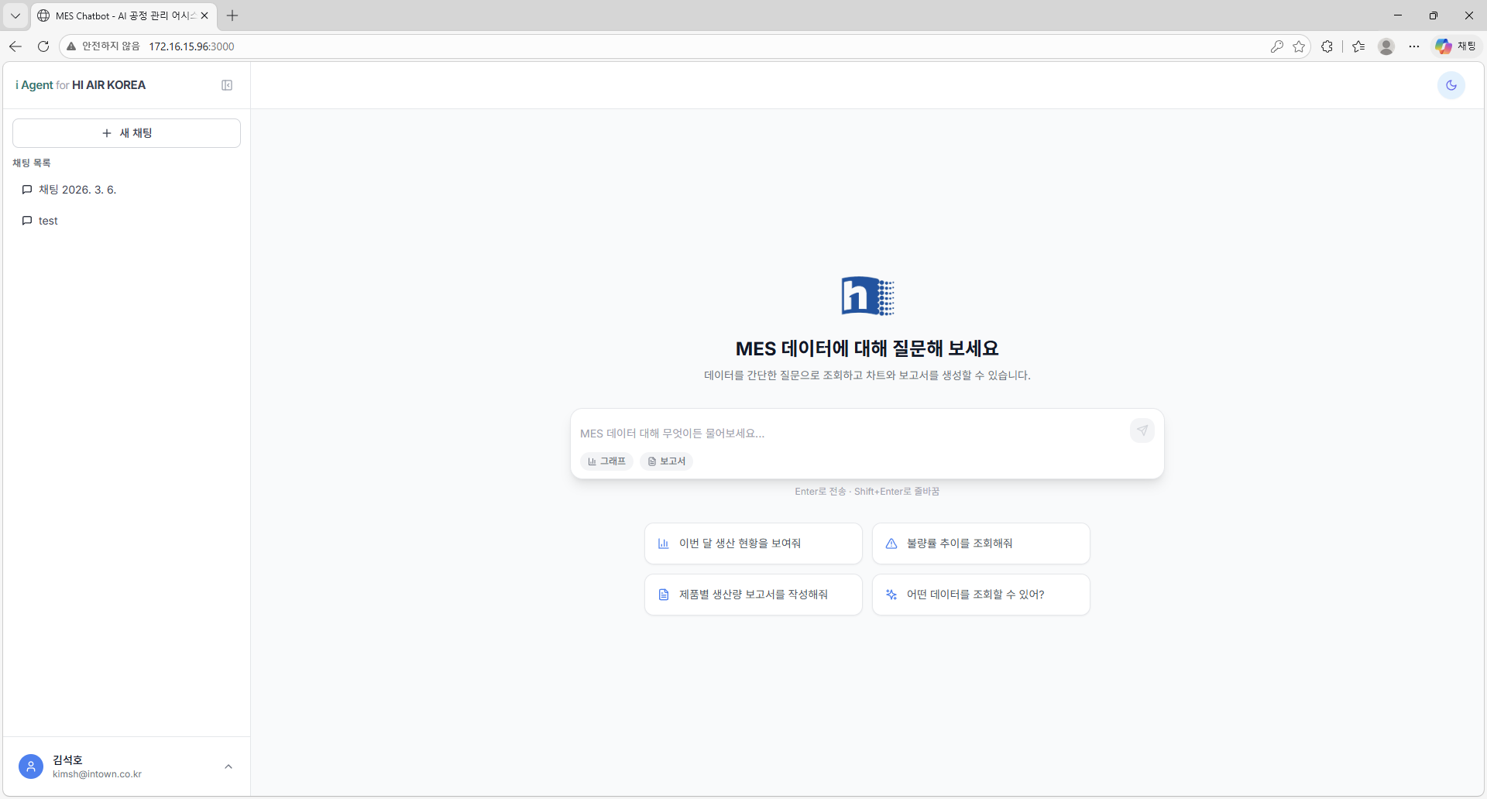Screen dimensions: 1487x799
Task: Click the i Agent for HI AIR KOREA title
Action: 81,85
